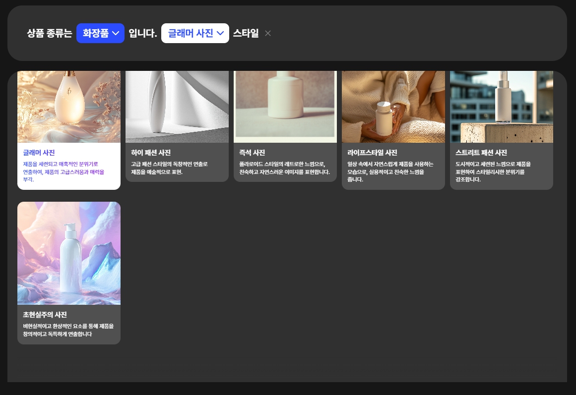Image resolution: width=576 pixels, height=395 pixels.
Task: Select the 초현실주의 사진 image
Action: 69,253
